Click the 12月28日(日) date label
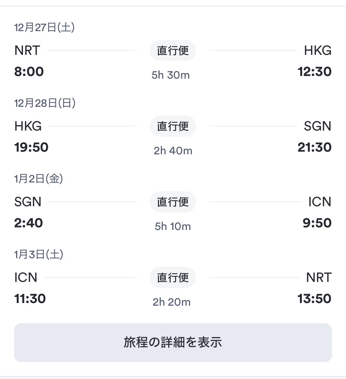346x379 pixels. [x=45, y=103]
